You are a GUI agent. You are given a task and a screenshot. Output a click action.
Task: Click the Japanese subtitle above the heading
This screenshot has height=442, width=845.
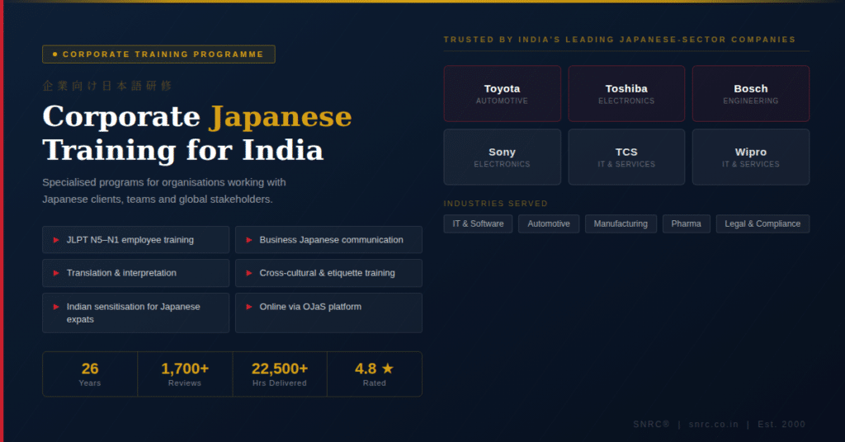tap(107, 86)
